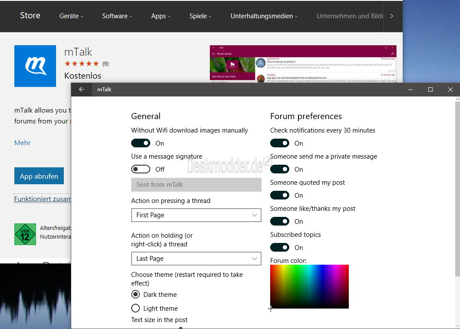Pick a color in the Forum color picker
The width and height of the screenshot is (460, 329).
click(310, 286)
